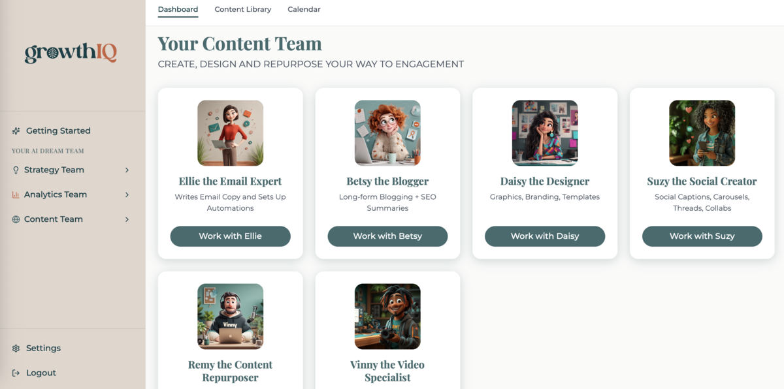
Task: Click the Logout arrow icon
Action: pyautogui.click(x=16, y=373)
